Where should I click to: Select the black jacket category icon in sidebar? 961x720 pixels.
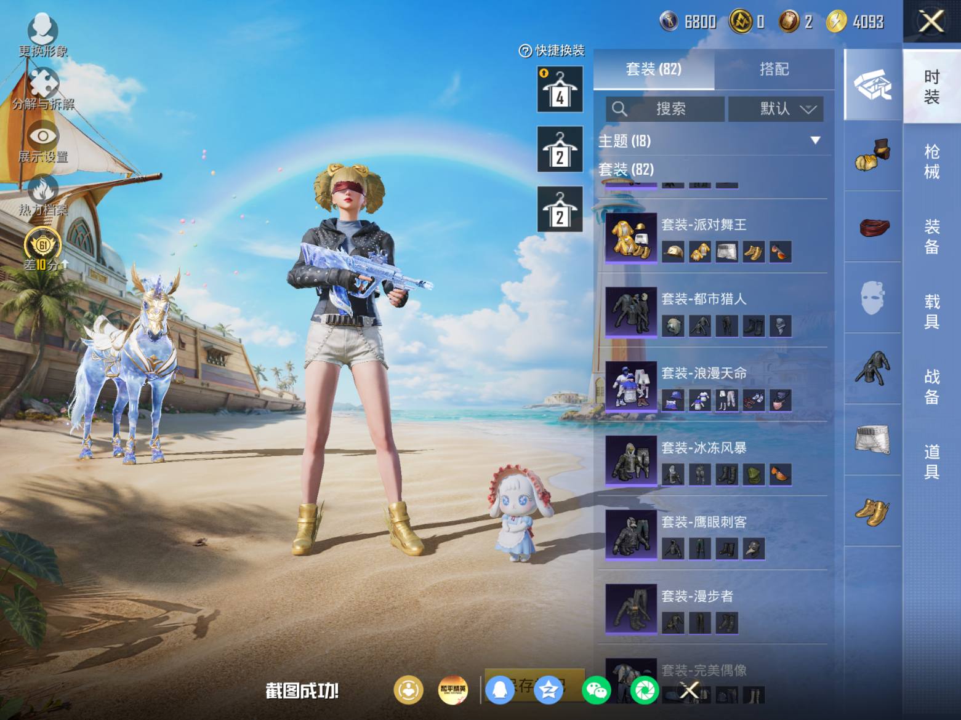(x=872, y=369)
